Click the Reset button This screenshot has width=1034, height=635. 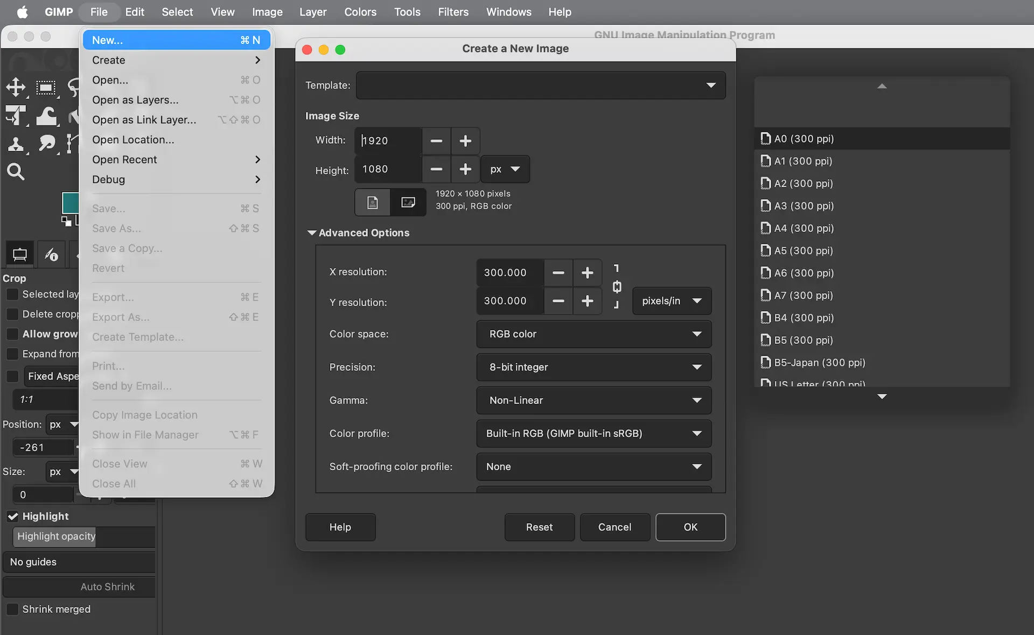point(539,527)
